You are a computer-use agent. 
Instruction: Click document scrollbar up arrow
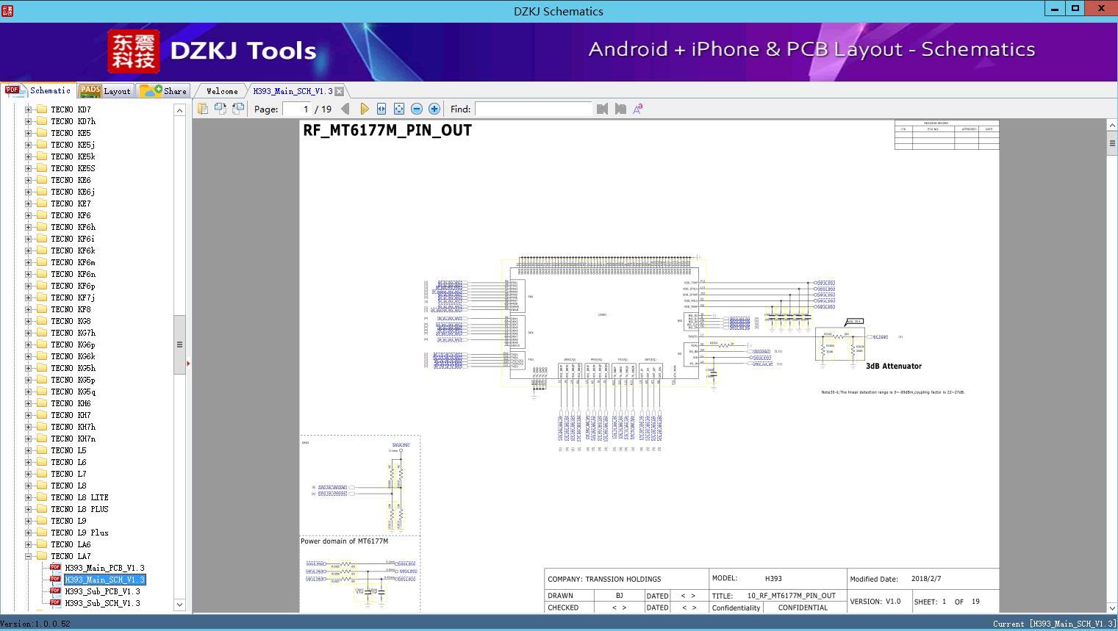pyautogui.click(x=1112, y=126)
